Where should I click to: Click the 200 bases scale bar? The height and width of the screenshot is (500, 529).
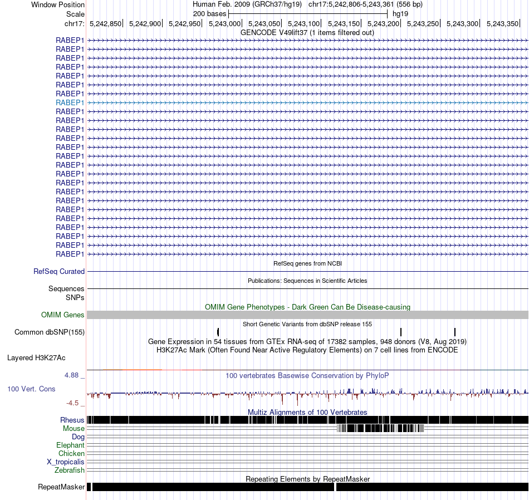(x=308, y=14)
